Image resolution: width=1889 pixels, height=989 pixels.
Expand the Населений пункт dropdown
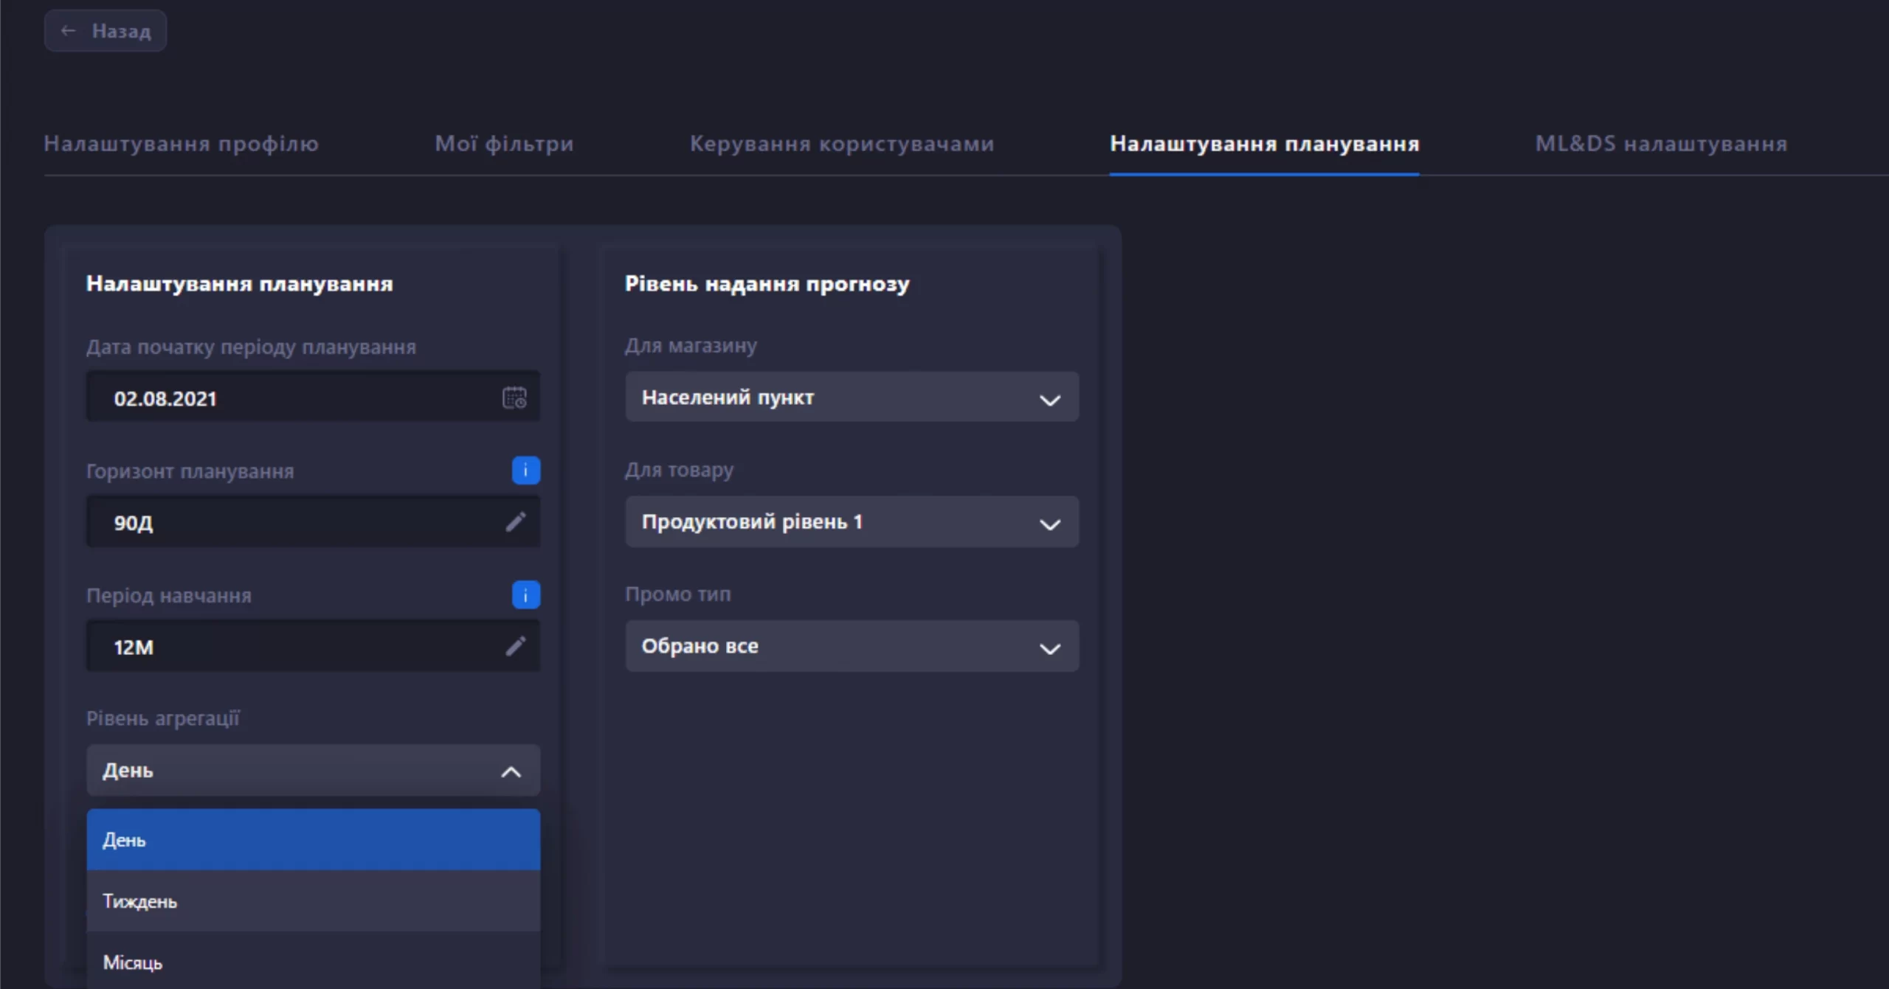coord(1049,399)
